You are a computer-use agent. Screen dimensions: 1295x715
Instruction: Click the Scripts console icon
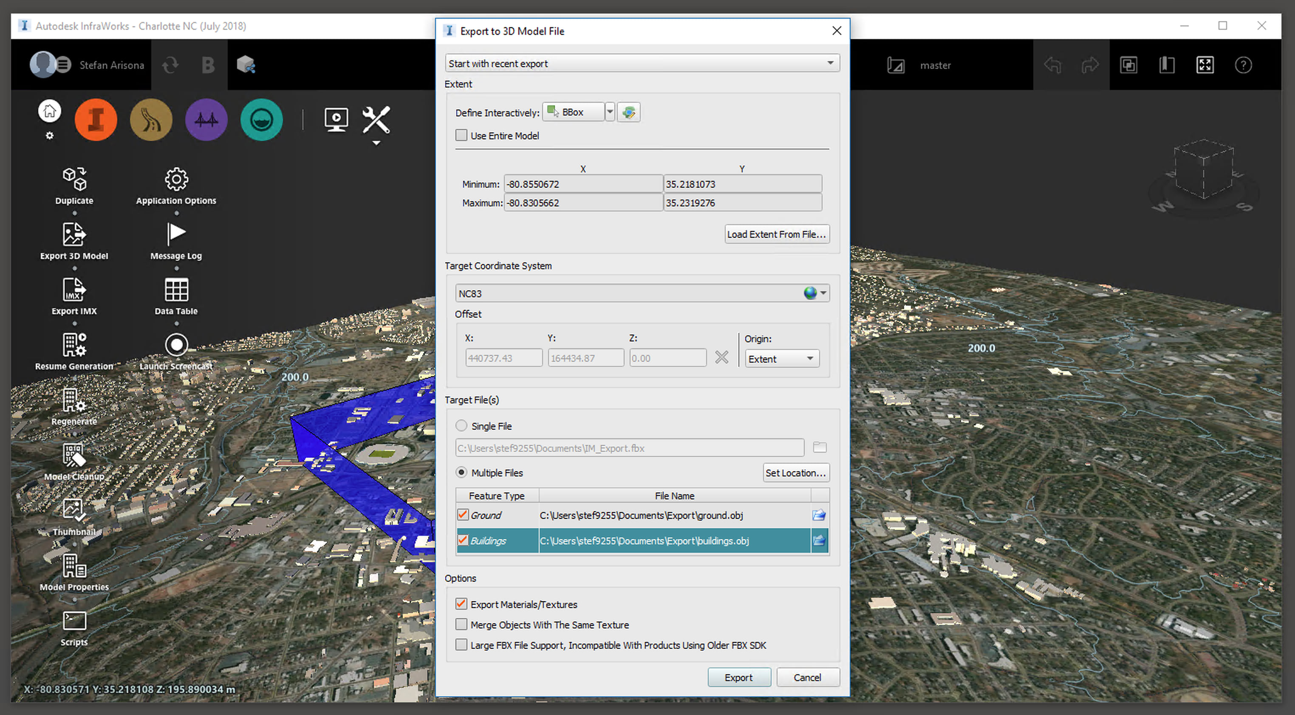[x=74, y=621]
